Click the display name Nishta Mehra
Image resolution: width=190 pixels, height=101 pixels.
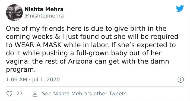44,9
